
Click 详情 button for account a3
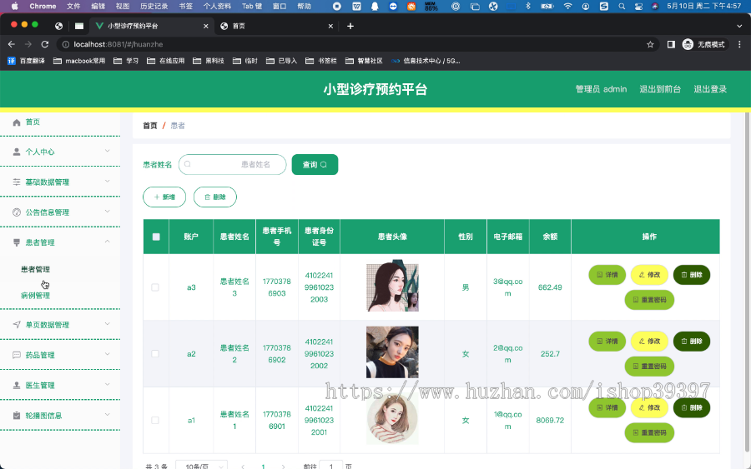pos(607,275)
